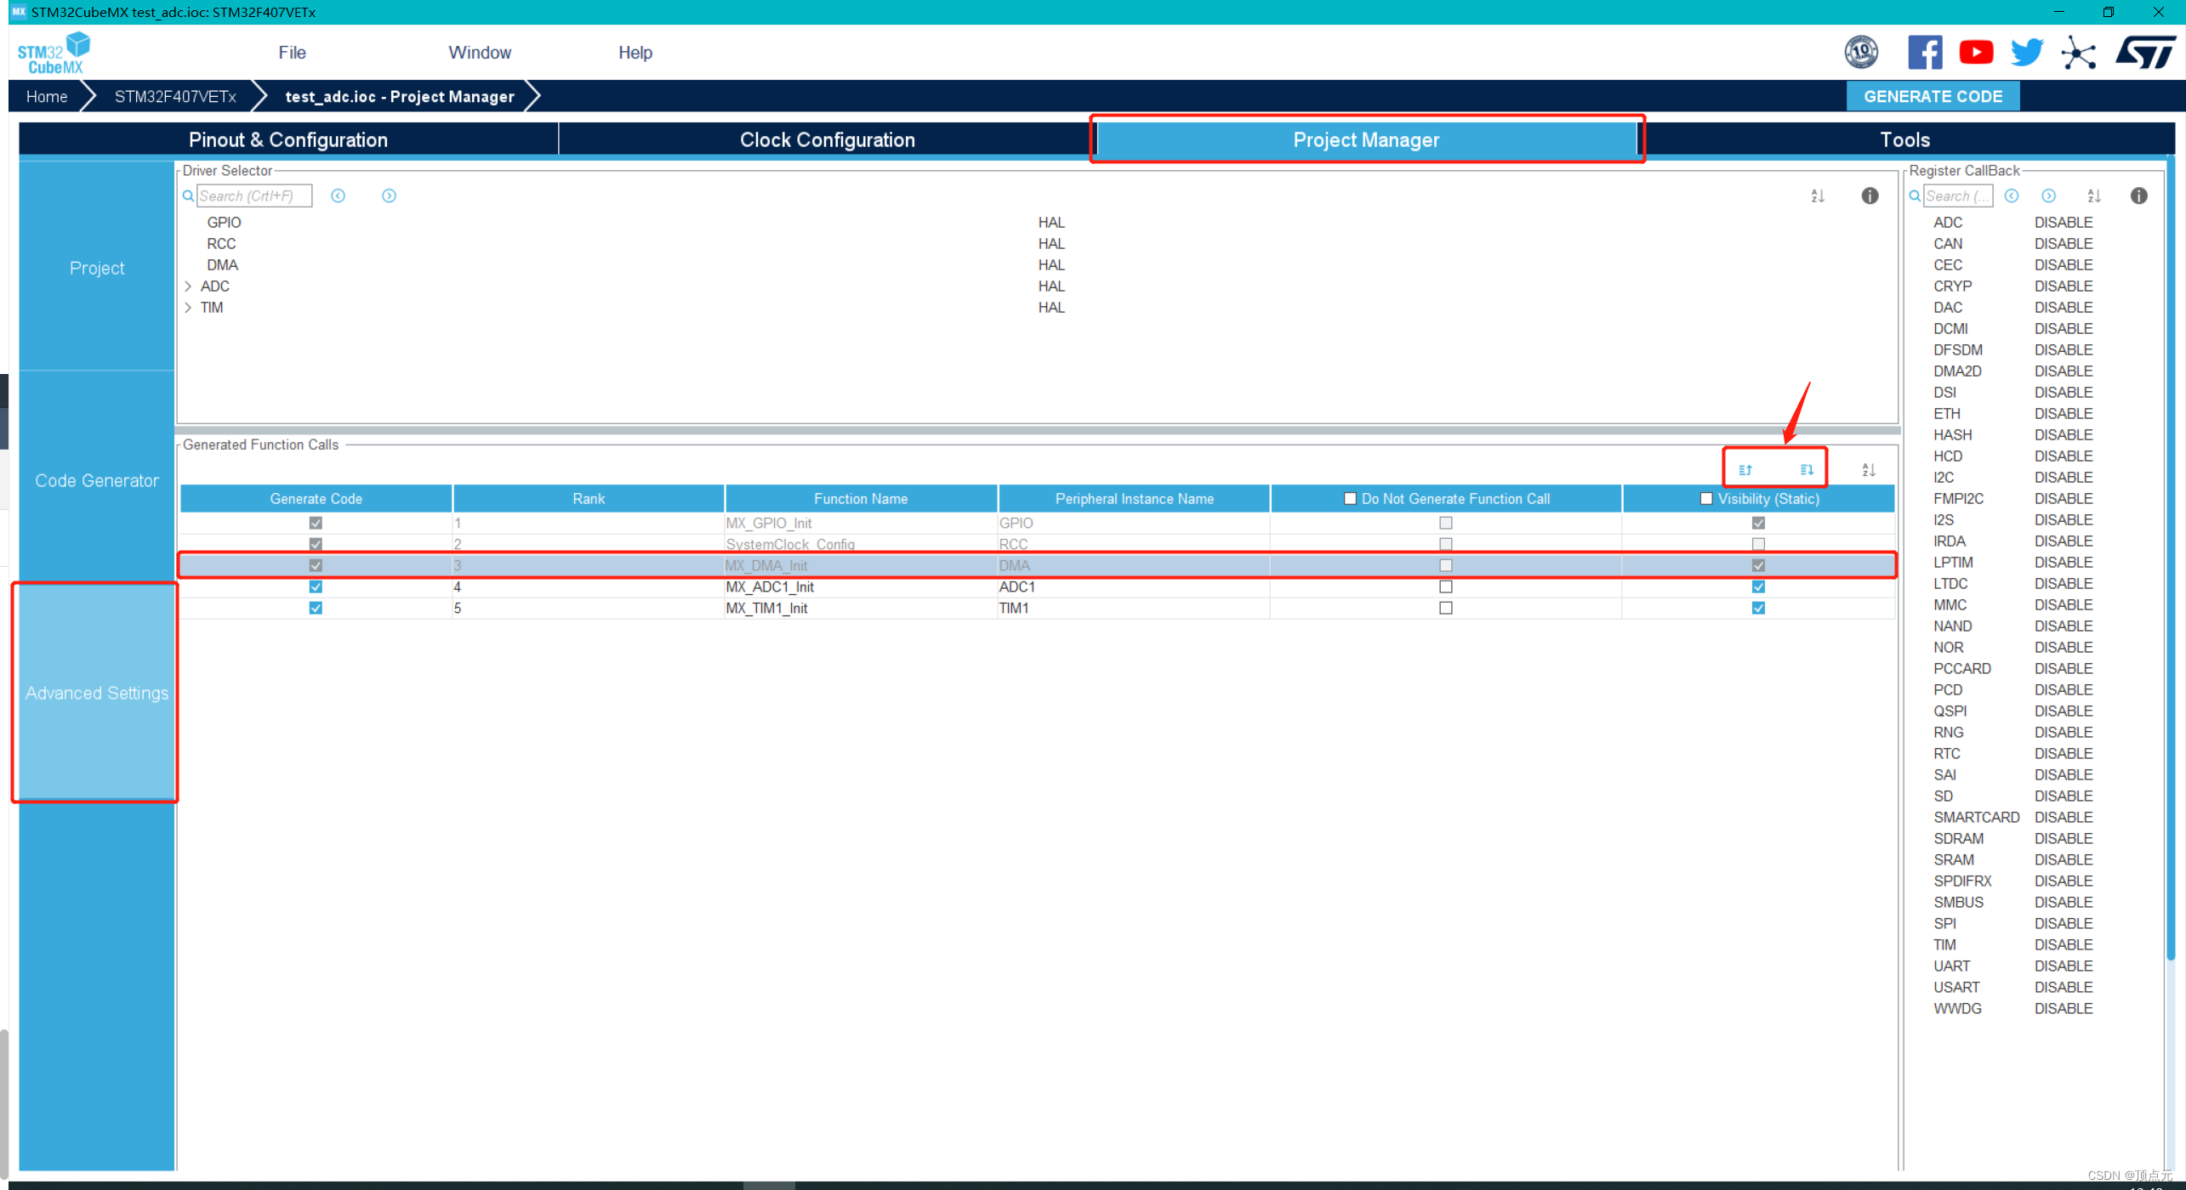This screenshot has width=2186, height=1190.
Task: Sort Generated Function Calls alphabetically
Action: tap(1869, 470)
